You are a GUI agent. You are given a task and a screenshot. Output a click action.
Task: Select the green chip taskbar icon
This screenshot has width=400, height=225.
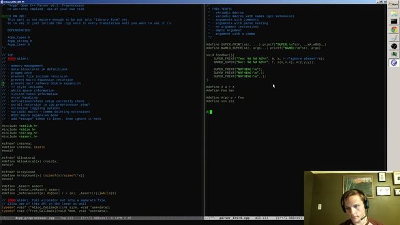pyautogui.click(x=394, y=54)
